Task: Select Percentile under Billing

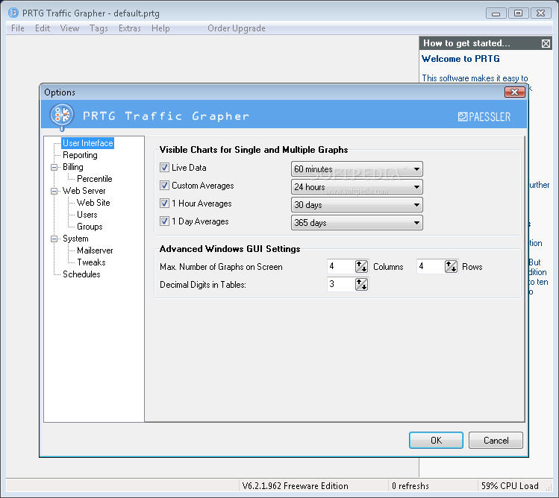Action: click(95, 179)
